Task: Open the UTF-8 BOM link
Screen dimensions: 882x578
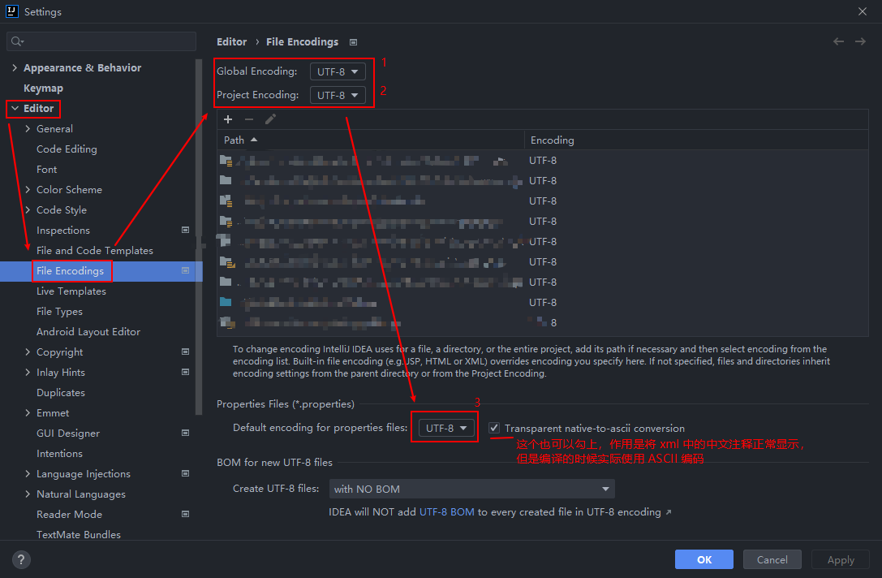Action: click(x=446, y=512)
